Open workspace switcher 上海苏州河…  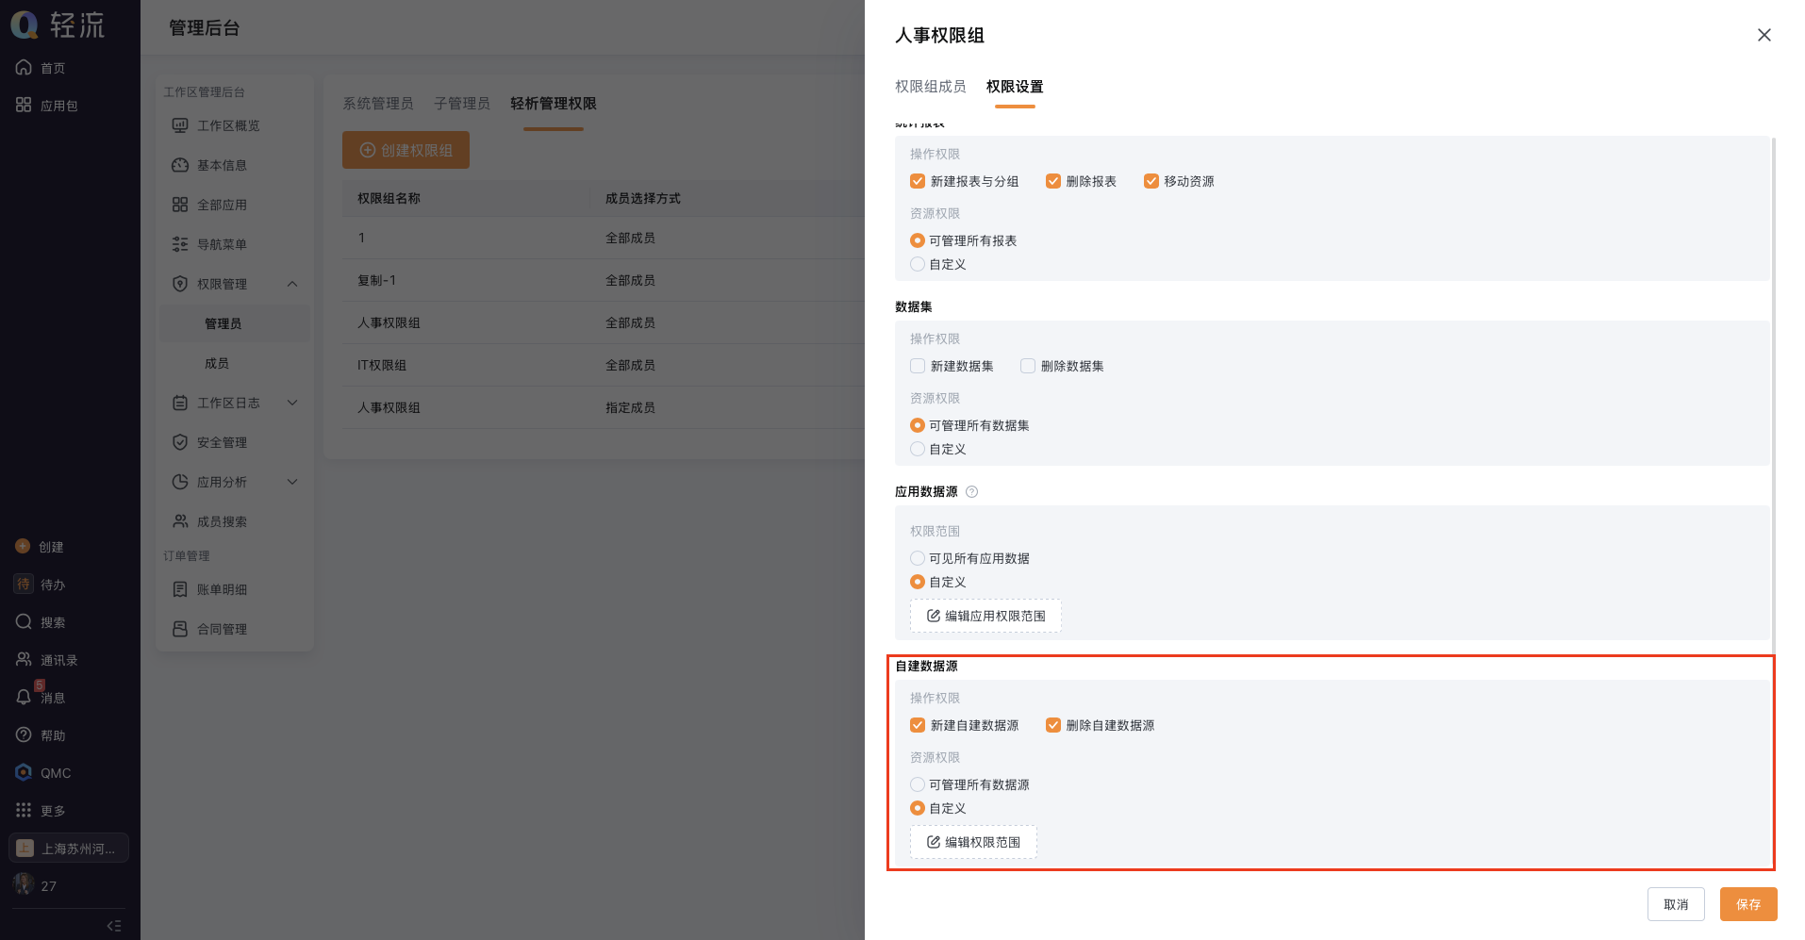tap(69, 848)
